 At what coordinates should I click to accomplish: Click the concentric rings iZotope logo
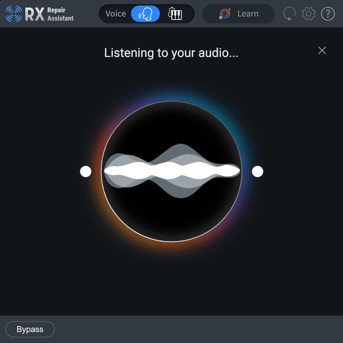point(14,14)
